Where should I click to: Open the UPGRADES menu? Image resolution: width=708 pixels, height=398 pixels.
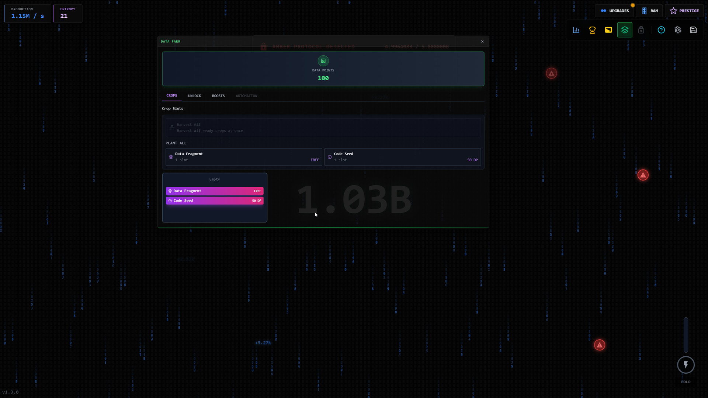click(615, 11)
